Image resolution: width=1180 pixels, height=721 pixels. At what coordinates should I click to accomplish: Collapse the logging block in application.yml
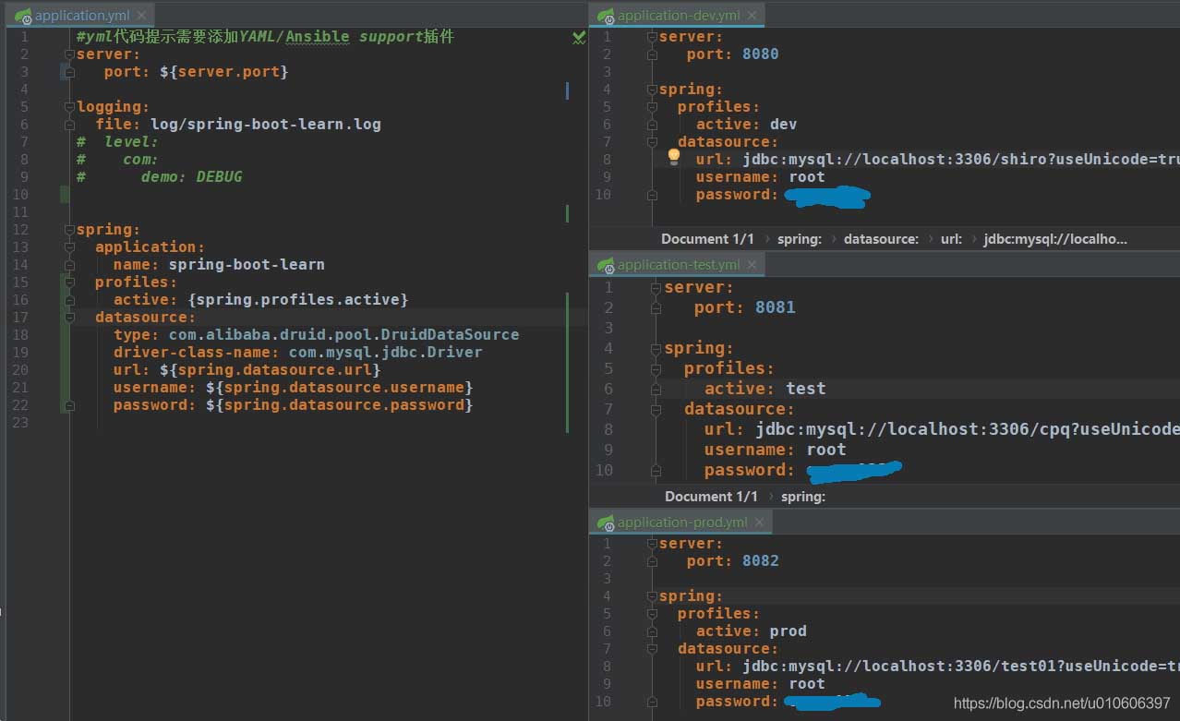click(x=68, y=106)
